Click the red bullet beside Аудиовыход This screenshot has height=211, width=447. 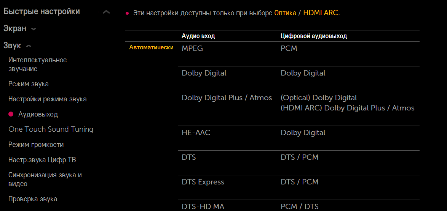click(x=11, y=114)
